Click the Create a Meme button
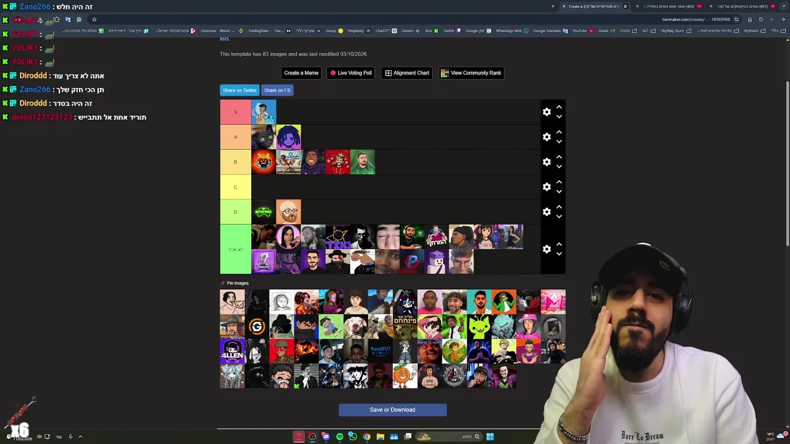The height and width of the screenshot is (444, 790). (x=301, y=73)
